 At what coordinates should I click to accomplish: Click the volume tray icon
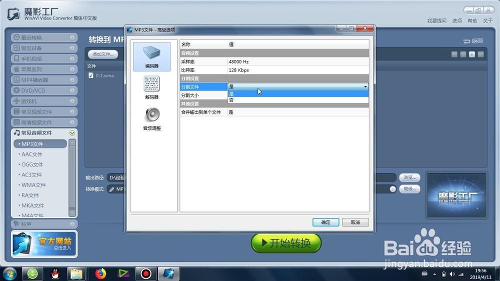click(452, 274)
